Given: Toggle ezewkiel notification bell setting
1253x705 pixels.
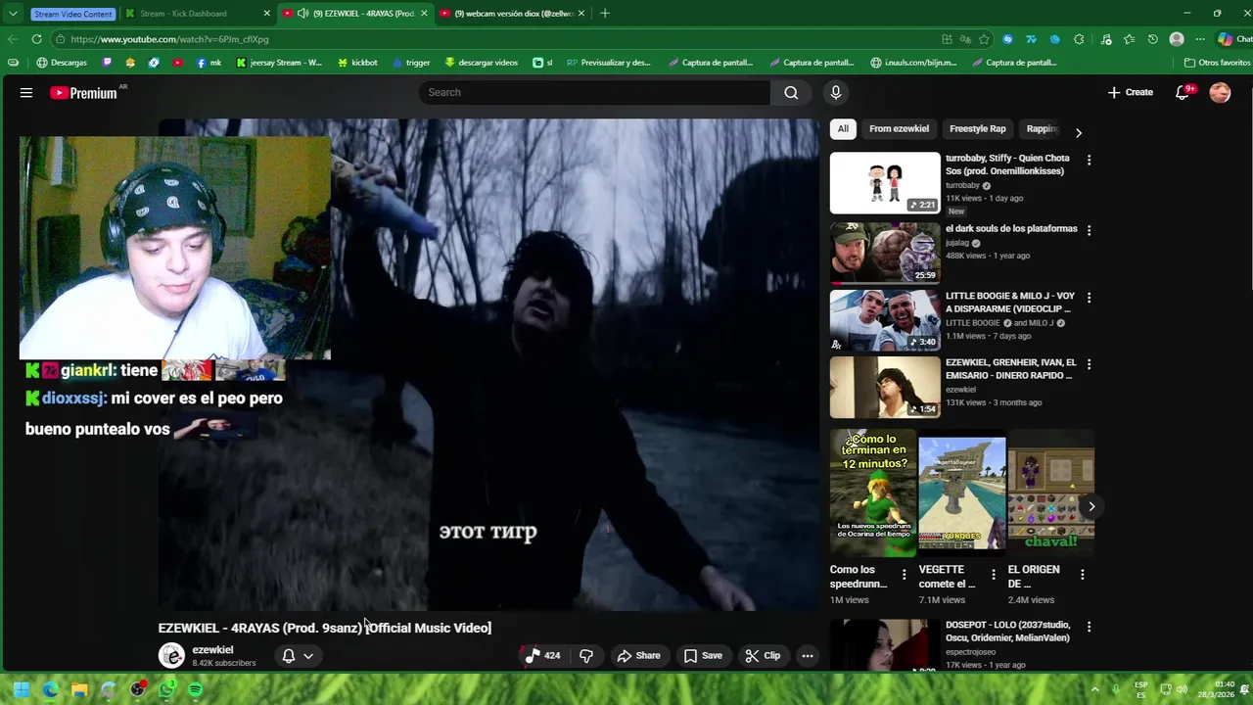Looking at the screenshot, I should (x=298, y=656).
